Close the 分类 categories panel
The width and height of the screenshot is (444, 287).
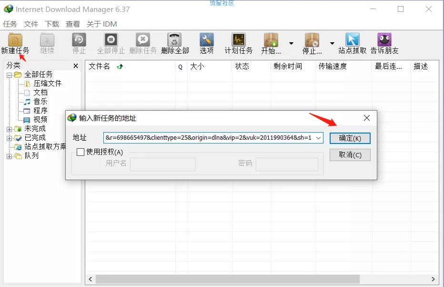point(76,66)
